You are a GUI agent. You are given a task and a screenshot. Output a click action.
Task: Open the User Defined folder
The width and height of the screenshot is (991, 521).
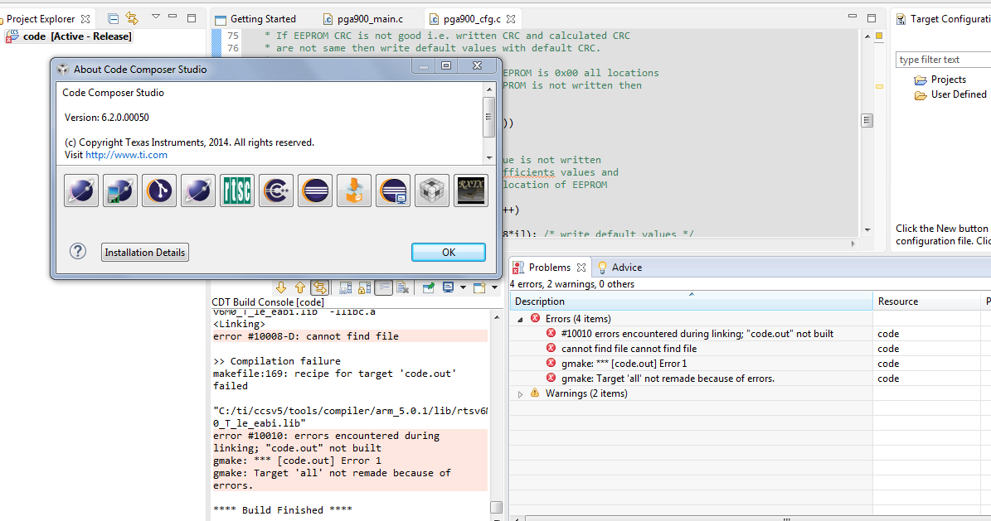(950, 94)
